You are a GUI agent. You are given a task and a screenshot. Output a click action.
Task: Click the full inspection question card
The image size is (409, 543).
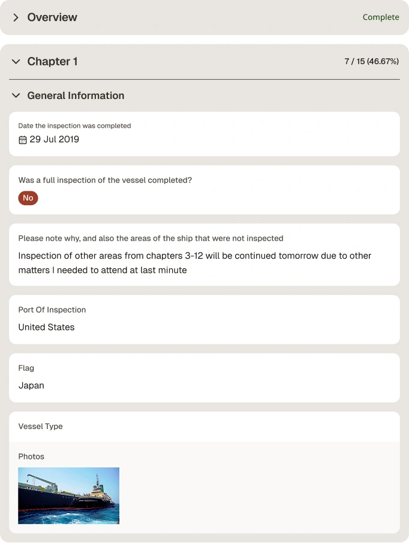point(204,190)
